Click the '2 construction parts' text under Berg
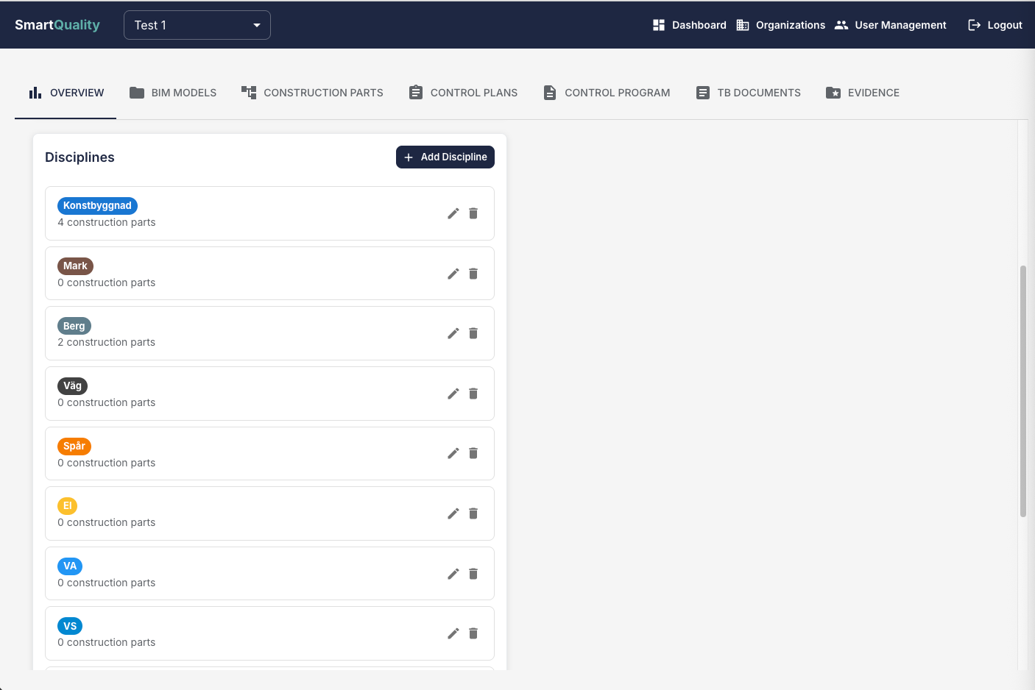 click(107, 342)
